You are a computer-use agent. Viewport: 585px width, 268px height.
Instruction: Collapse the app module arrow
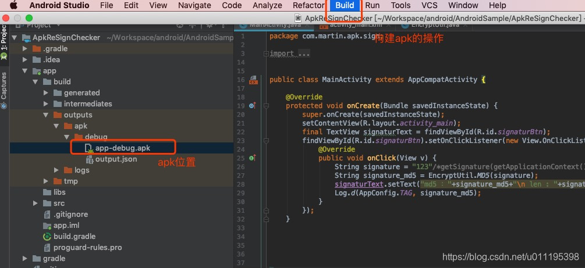(x=25, y=71)
